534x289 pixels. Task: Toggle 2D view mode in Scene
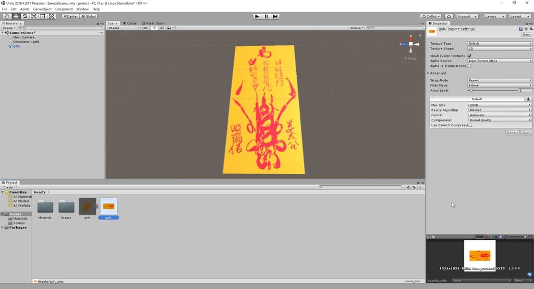click(x=145, y=28)
